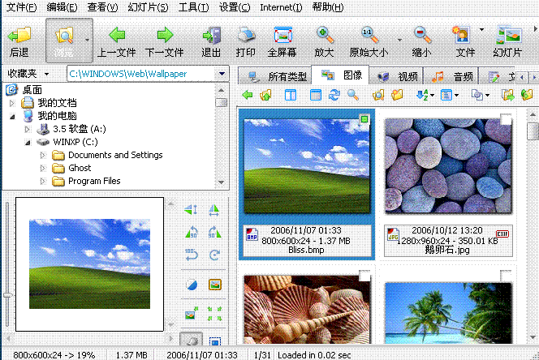Expand the Program Files folder node
This screenshot has width=539, height=360.
pyautogui.click(x=43, y=181)
